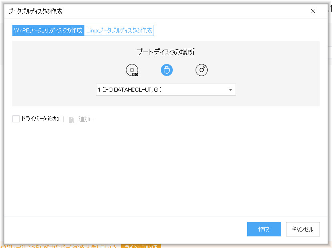Viewport: 332px width, 248px height.
Task: Click the ライセンス認証 button in background window
Action: click(x=141, y=246)
